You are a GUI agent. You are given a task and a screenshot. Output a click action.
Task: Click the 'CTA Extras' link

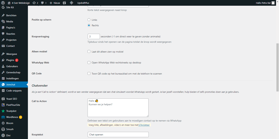(x=144, y=125)
